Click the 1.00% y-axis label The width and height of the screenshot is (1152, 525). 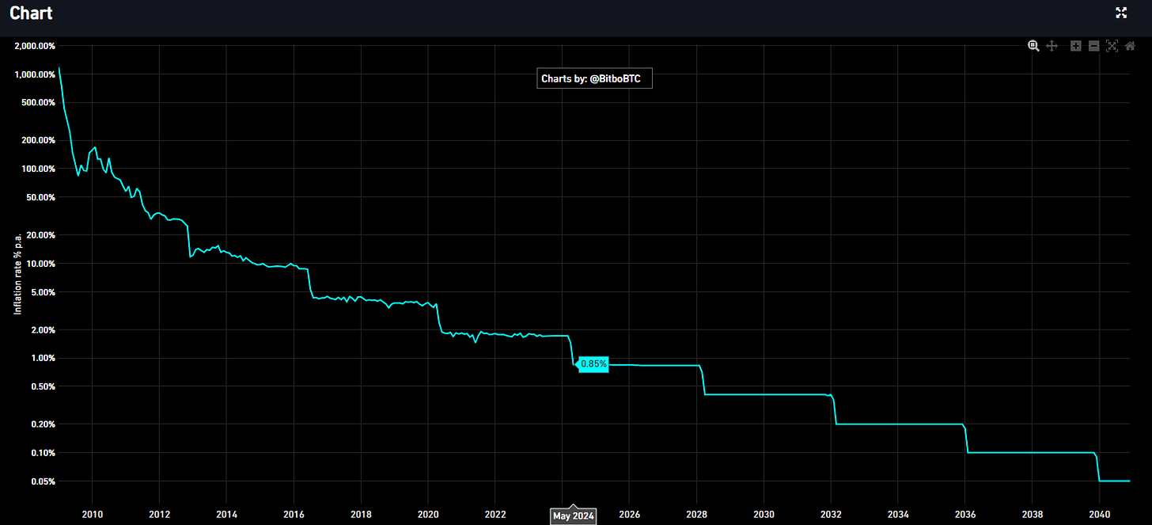(44, 358)
